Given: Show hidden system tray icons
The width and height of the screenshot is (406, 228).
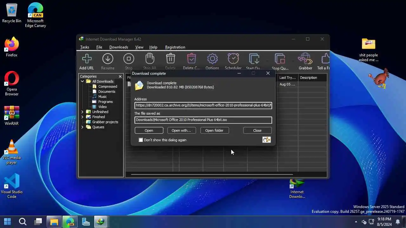Looking at the screenshot, I should (356, 222).
